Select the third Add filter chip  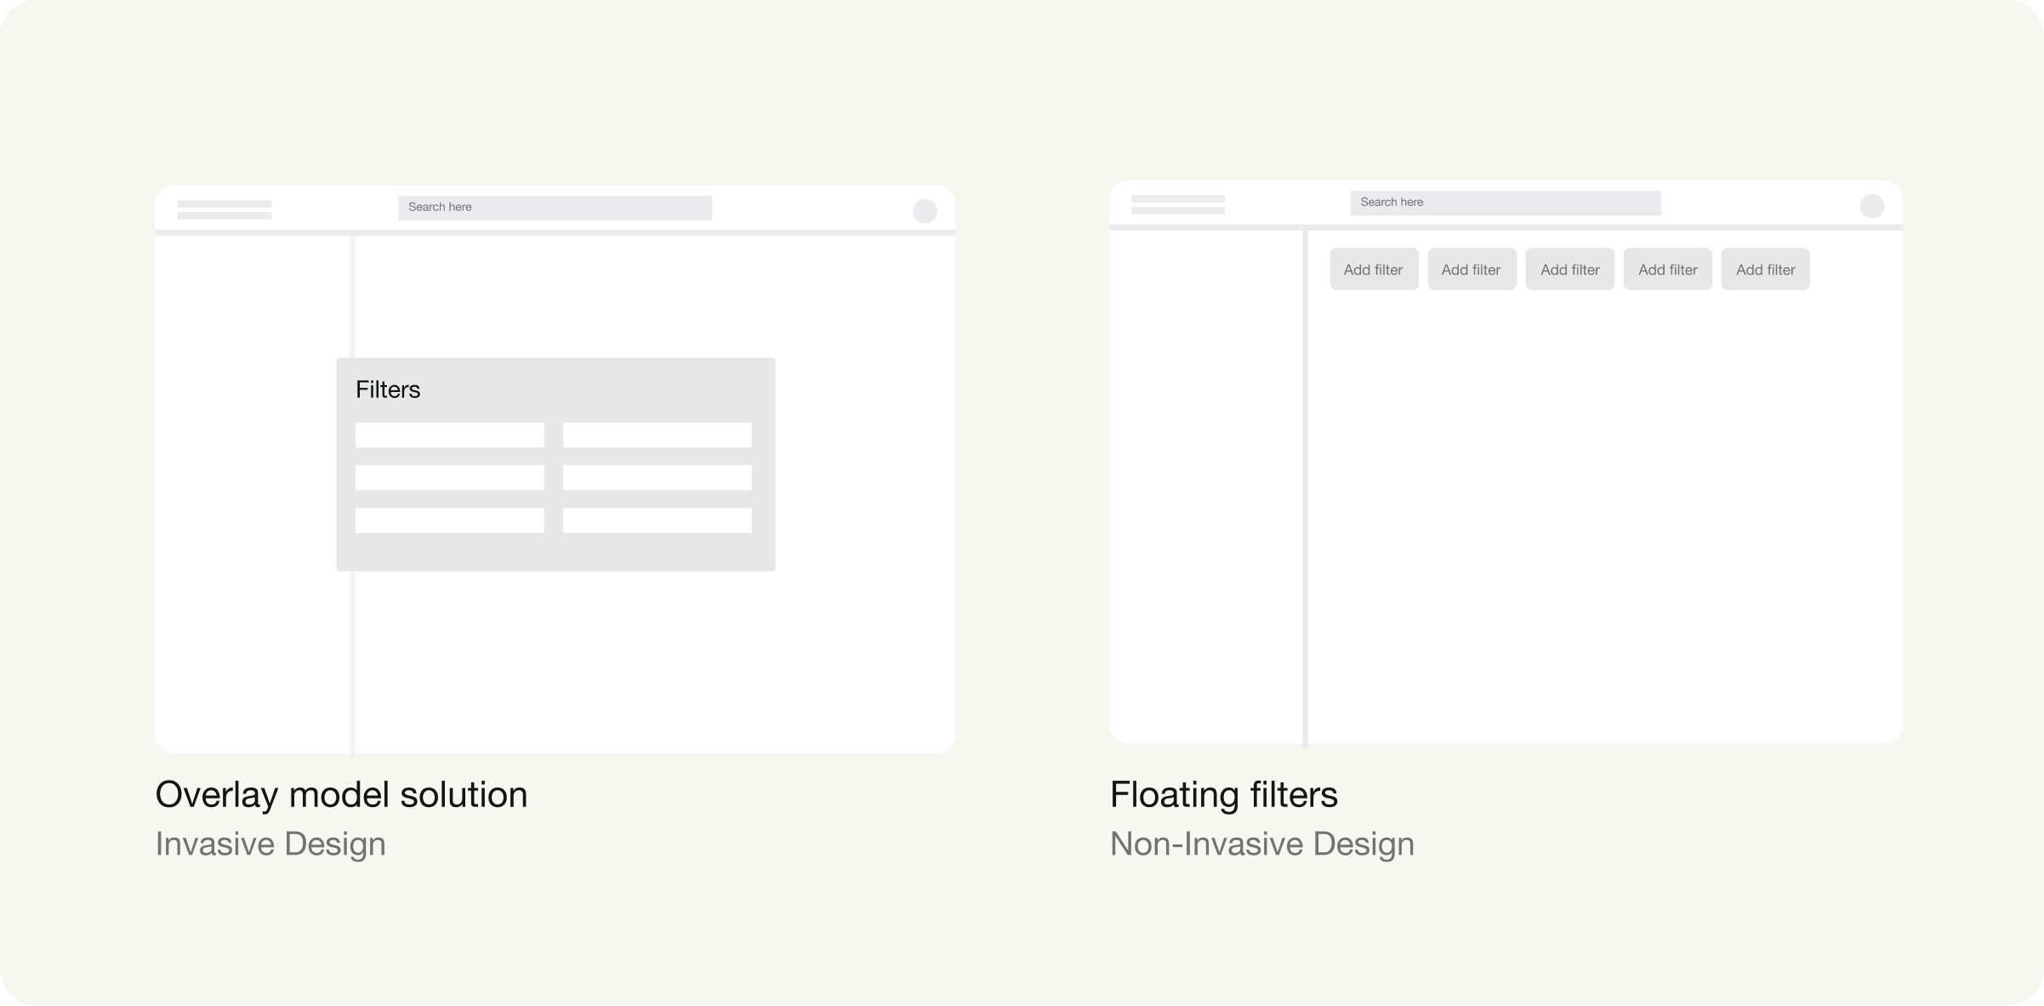pos(1569,269)
